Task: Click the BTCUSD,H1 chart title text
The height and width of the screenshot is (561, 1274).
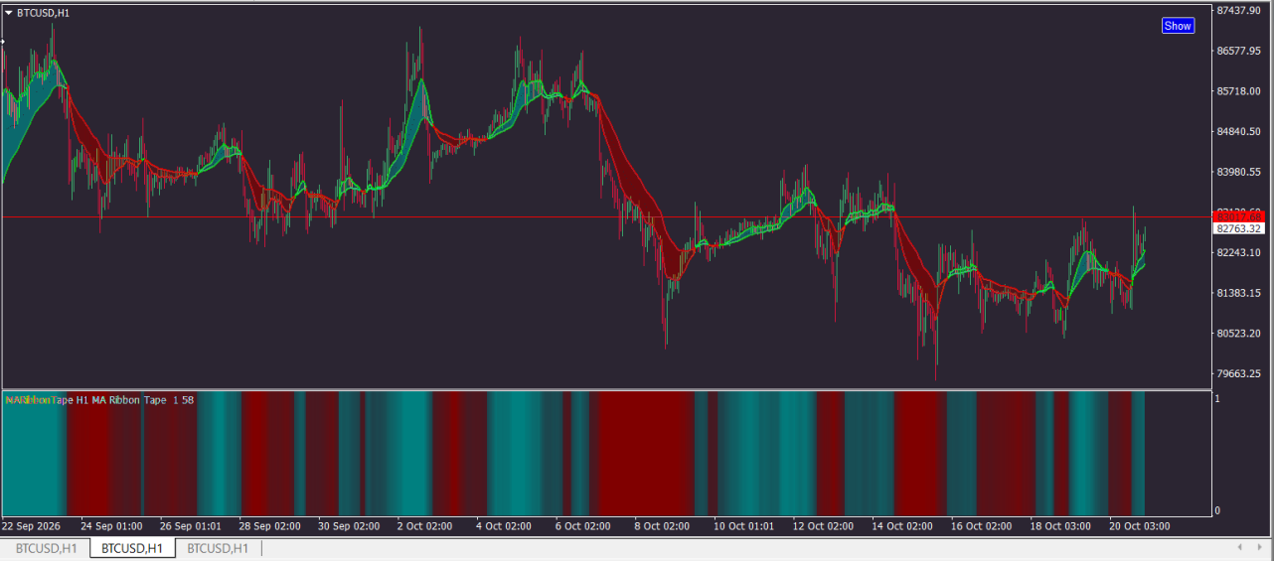Action: click(x=43, y=13)
